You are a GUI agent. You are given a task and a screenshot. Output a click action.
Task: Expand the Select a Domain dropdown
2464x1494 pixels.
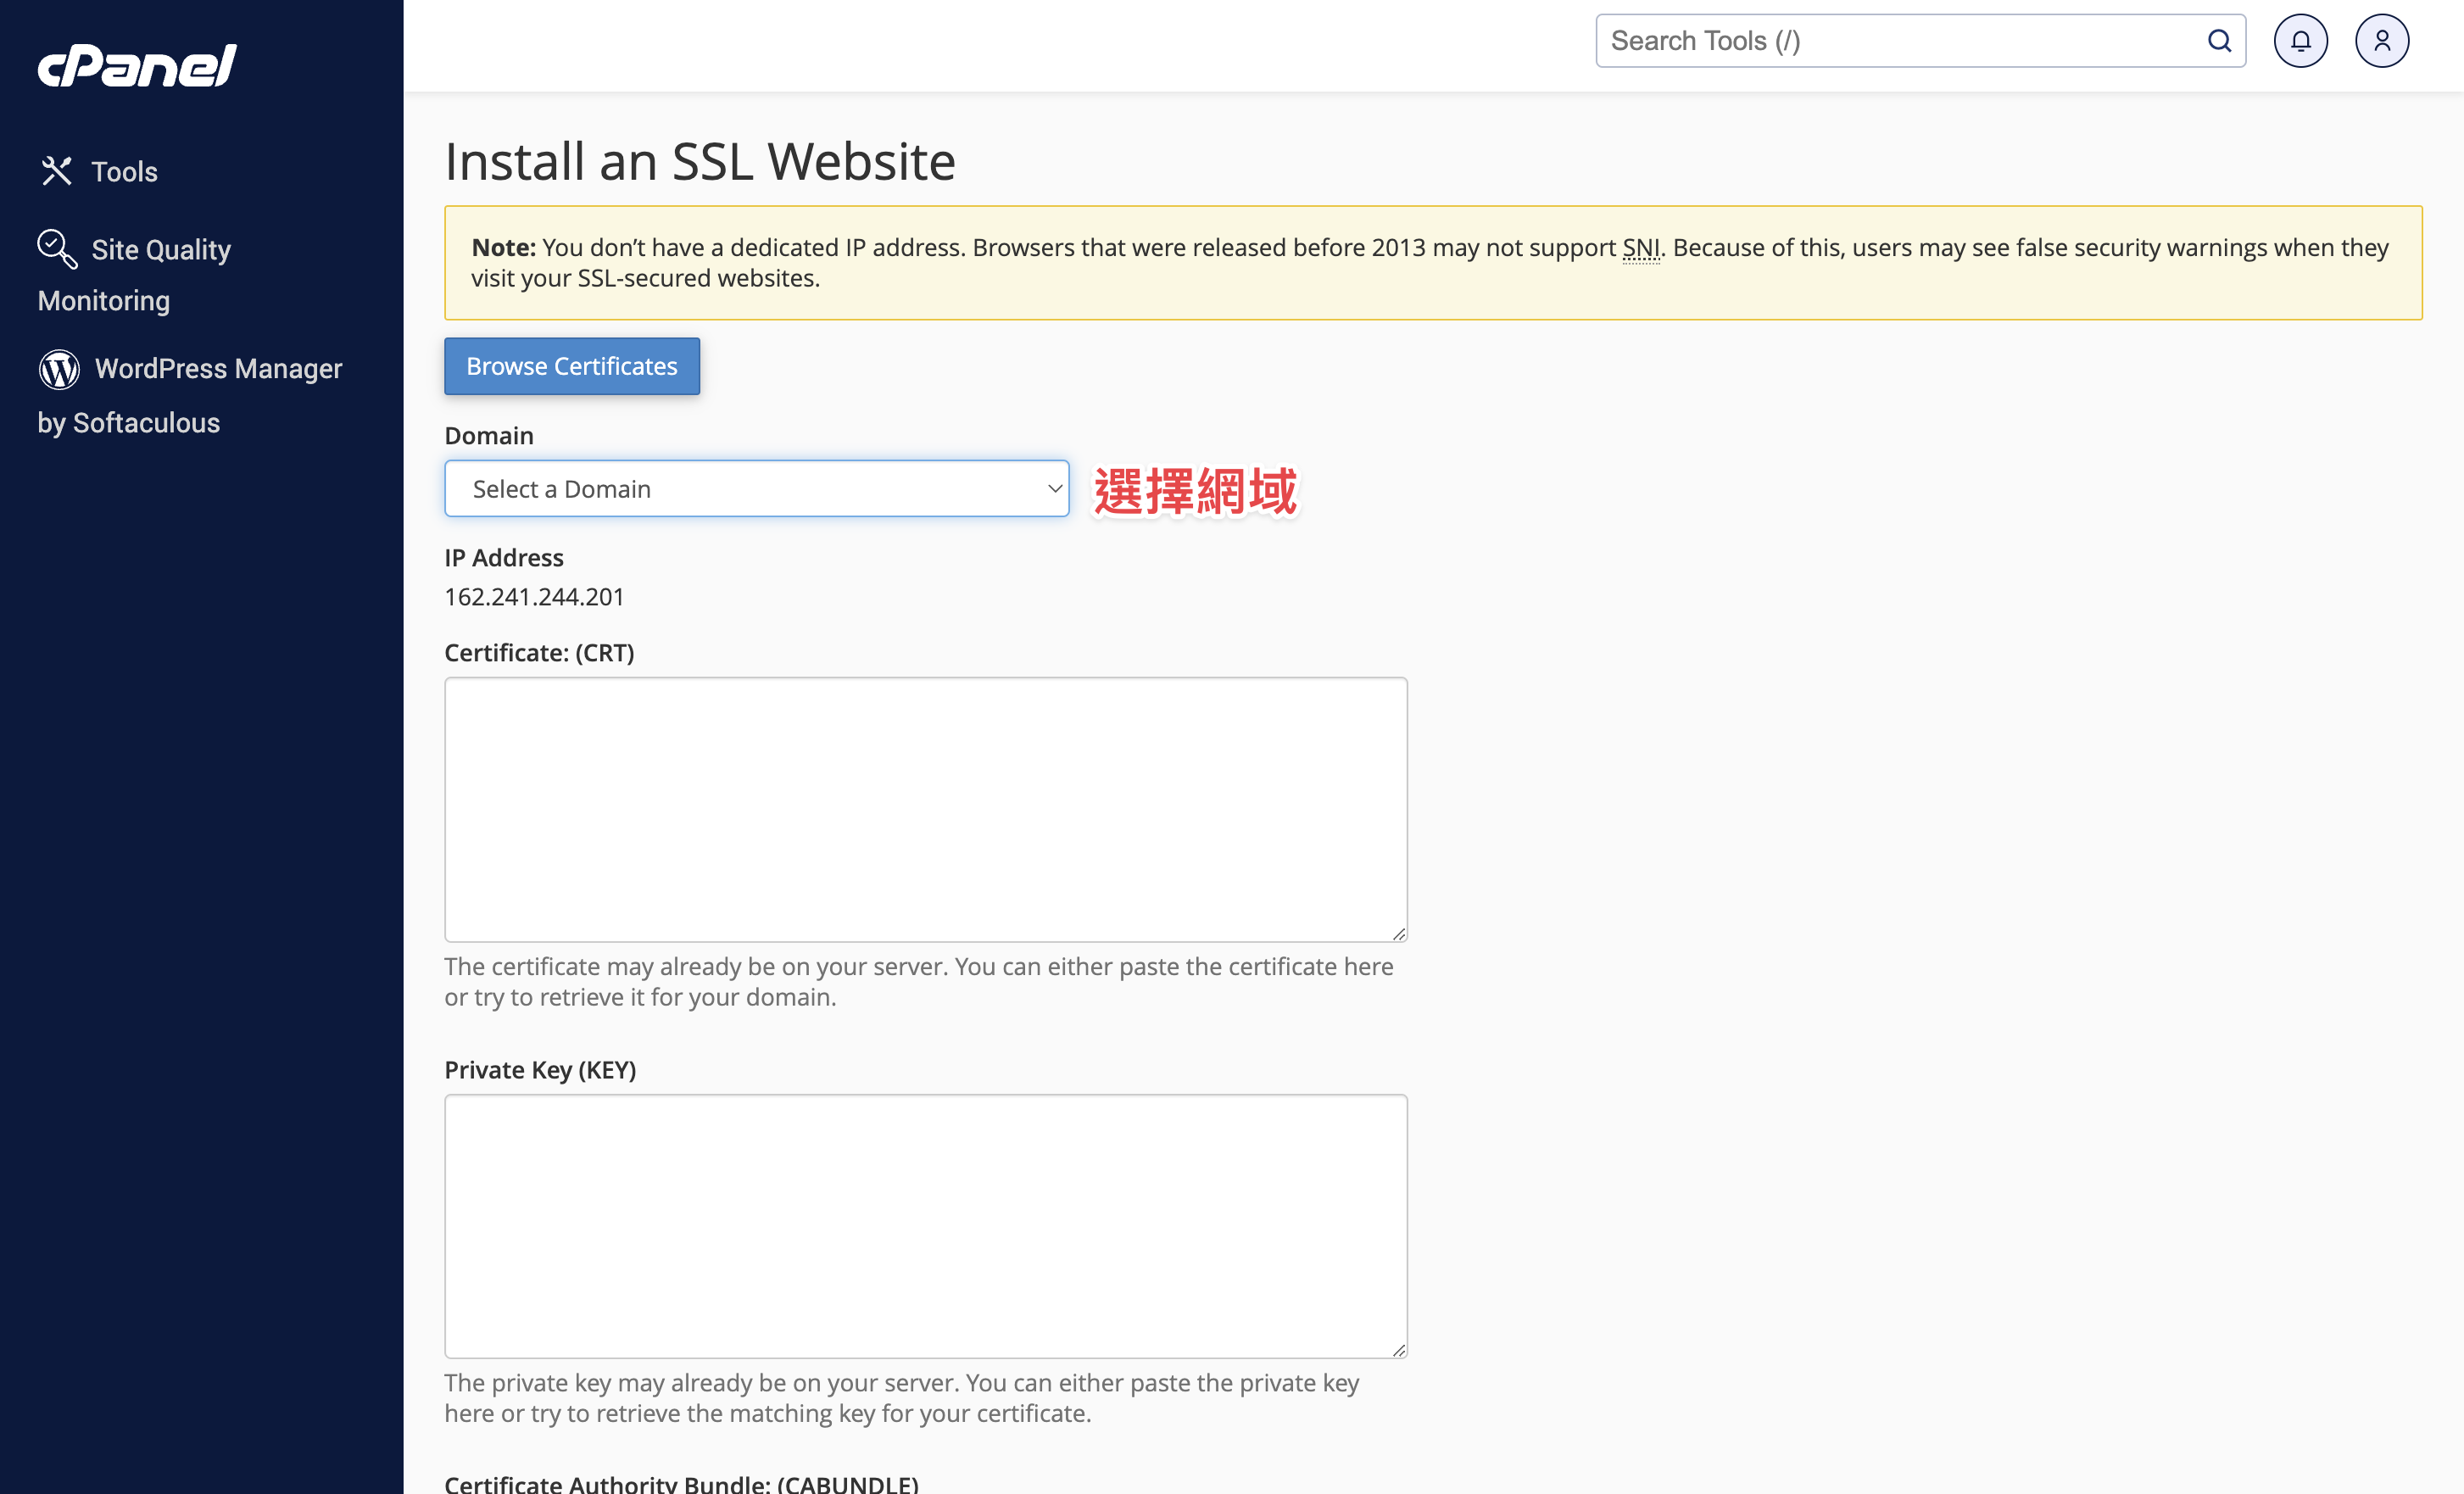[x=757, y=489]
